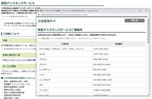Select phone number 000-800-1007-806
Viewport: 152px width, 99px height.
pyautogui.click(x=102, y=75)
